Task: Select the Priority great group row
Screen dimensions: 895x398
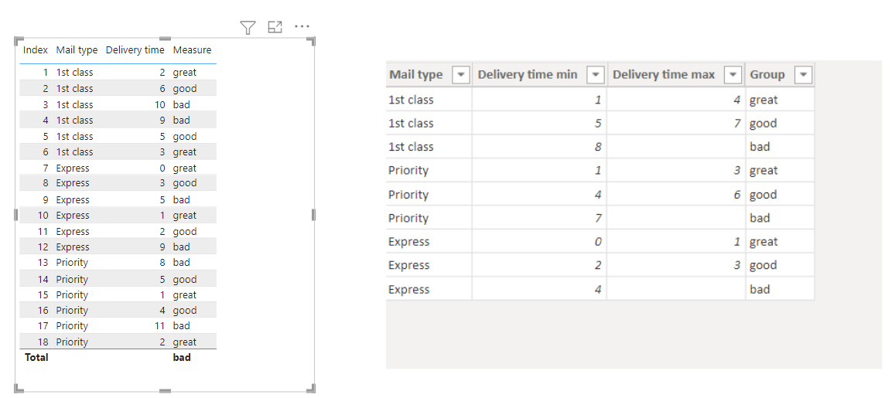Action: (x=600, y=171)
